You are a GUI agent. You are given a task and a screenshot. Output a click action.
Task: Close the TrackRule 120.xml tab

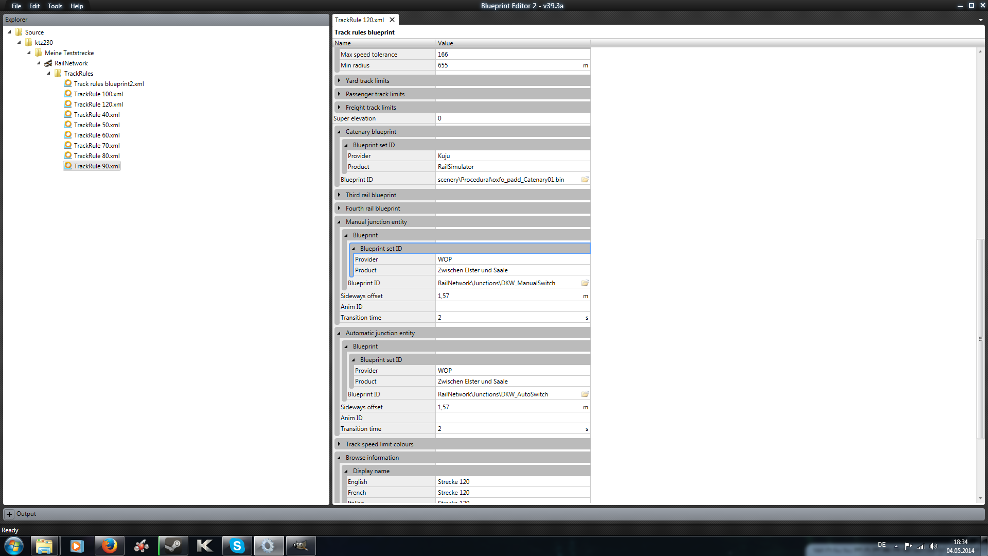click(392, 20)
